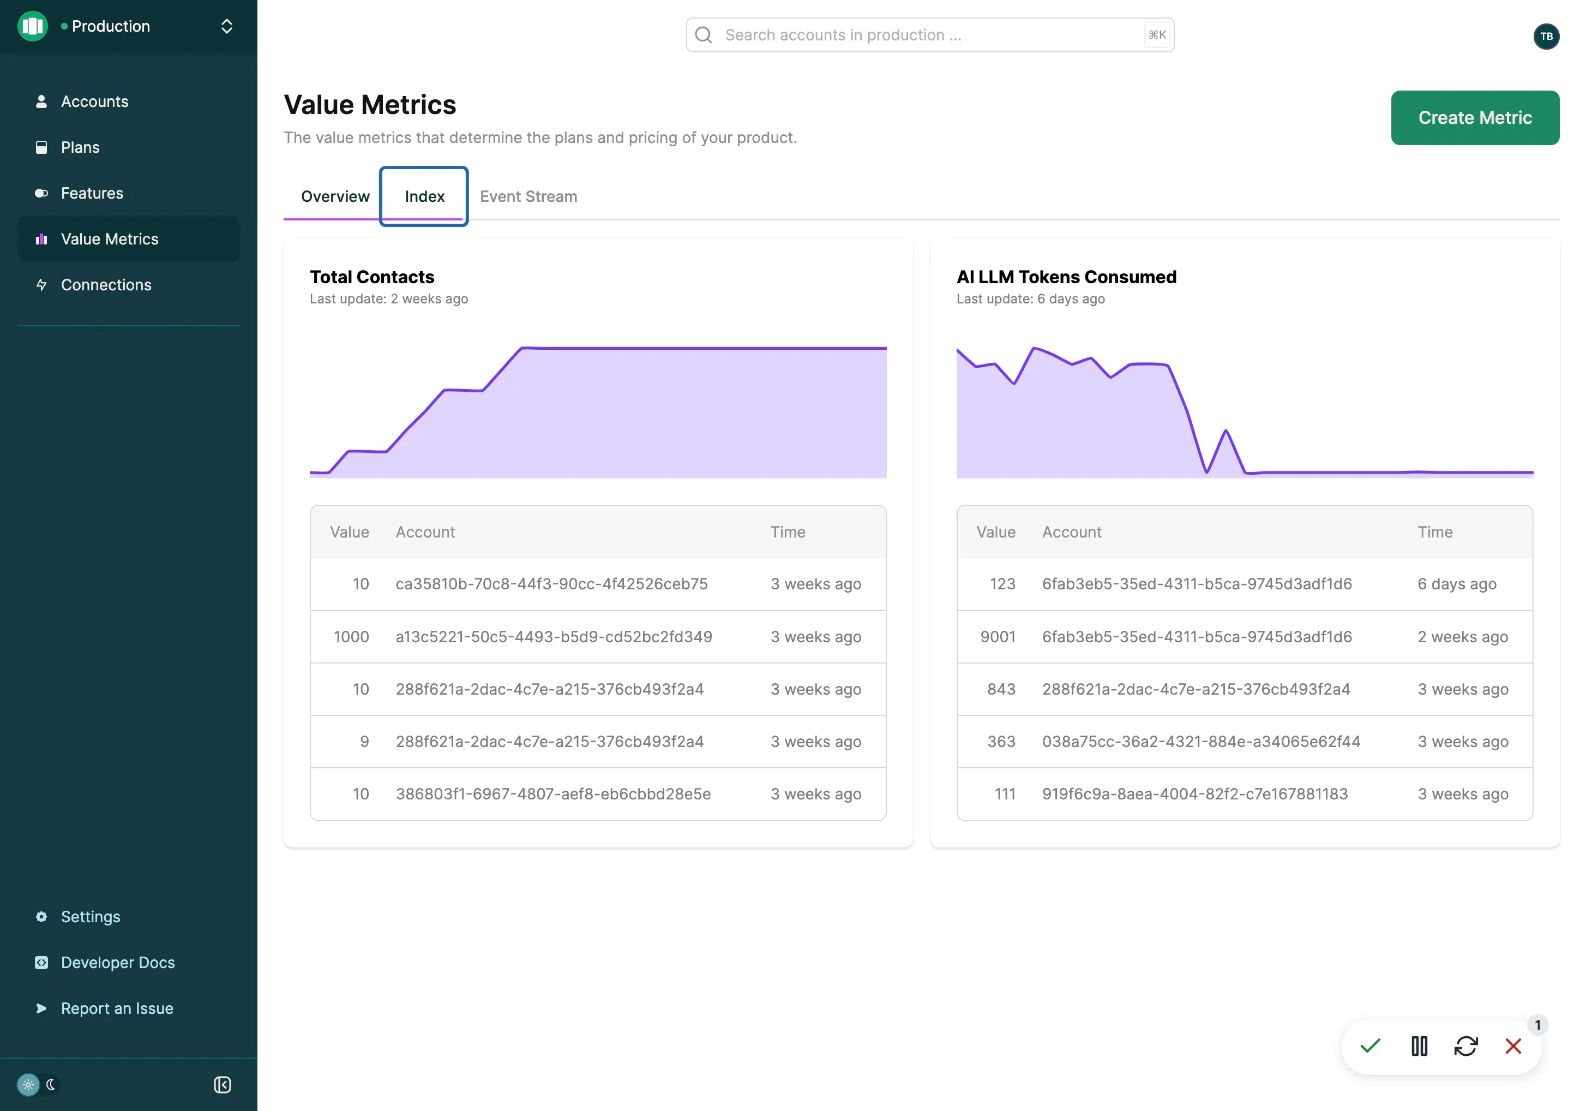Click Report an Issue
The width and height of the screenshot is (1586, 1111).
129,1008
